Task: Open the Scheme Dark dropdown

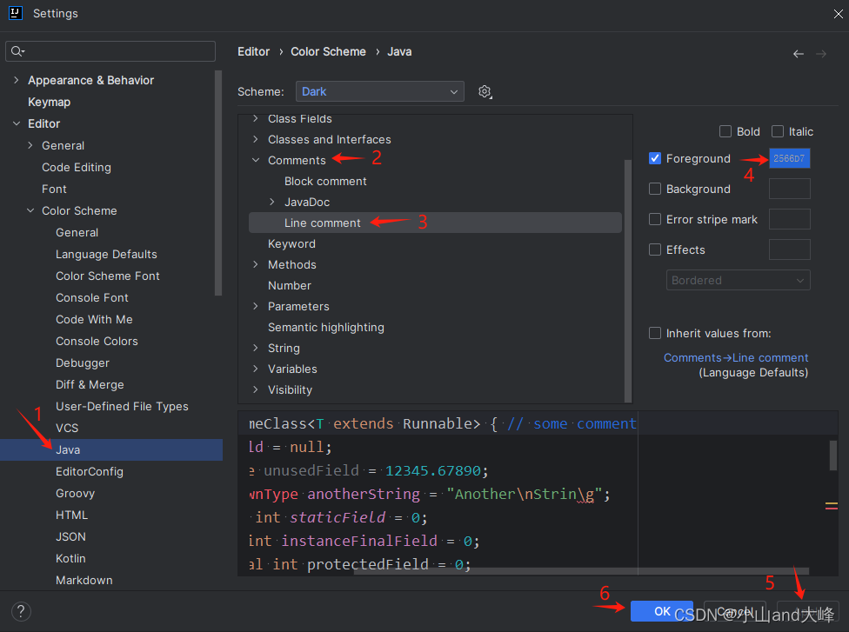Action: coord(379,91)
